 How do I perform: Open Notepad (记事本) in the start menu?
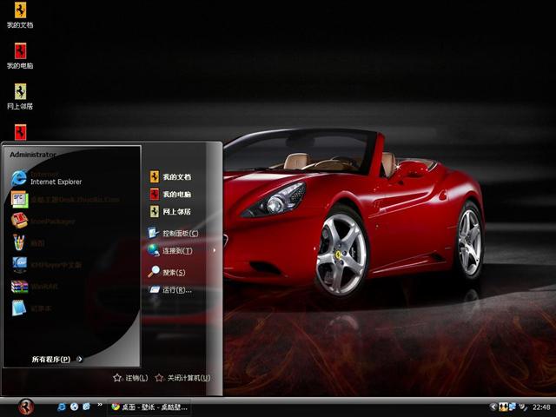click(x=39, y=308)
